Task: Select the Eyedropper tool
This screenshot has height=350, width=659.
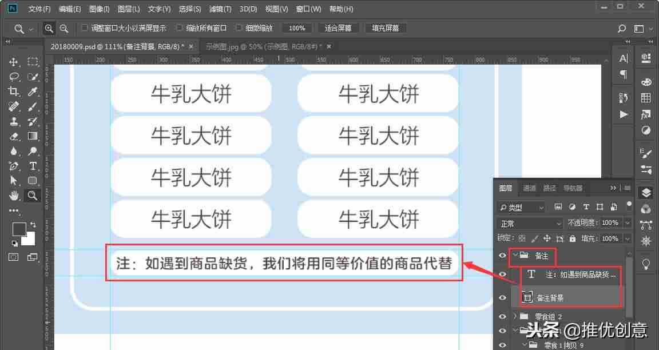Action: (33, 92)
